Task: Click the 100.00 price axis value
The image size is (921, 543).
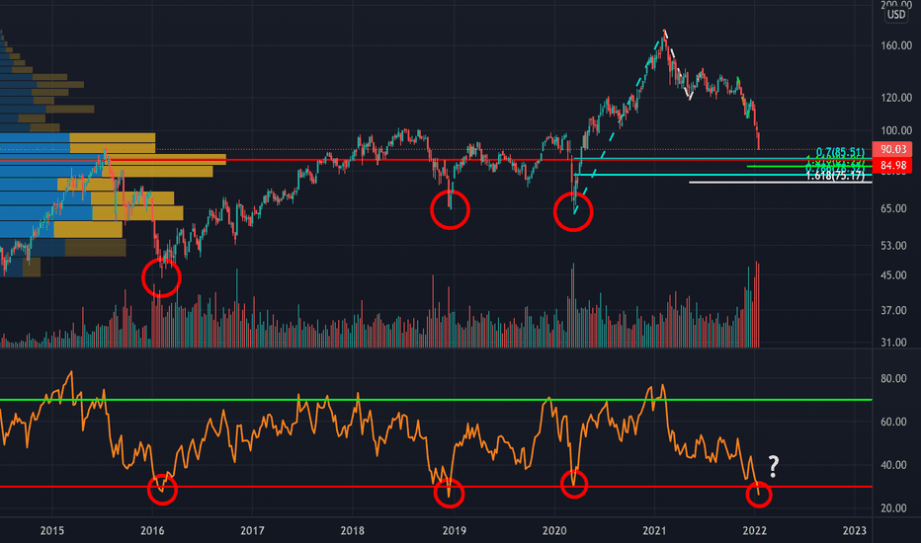Action: [896, 131]
